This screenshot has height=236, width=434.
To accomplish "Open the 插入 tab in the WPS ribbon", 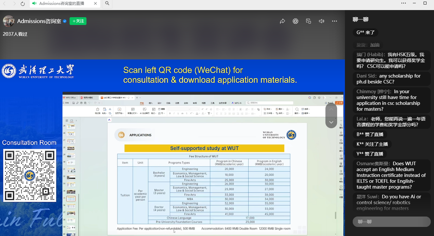I will point(151,103).
